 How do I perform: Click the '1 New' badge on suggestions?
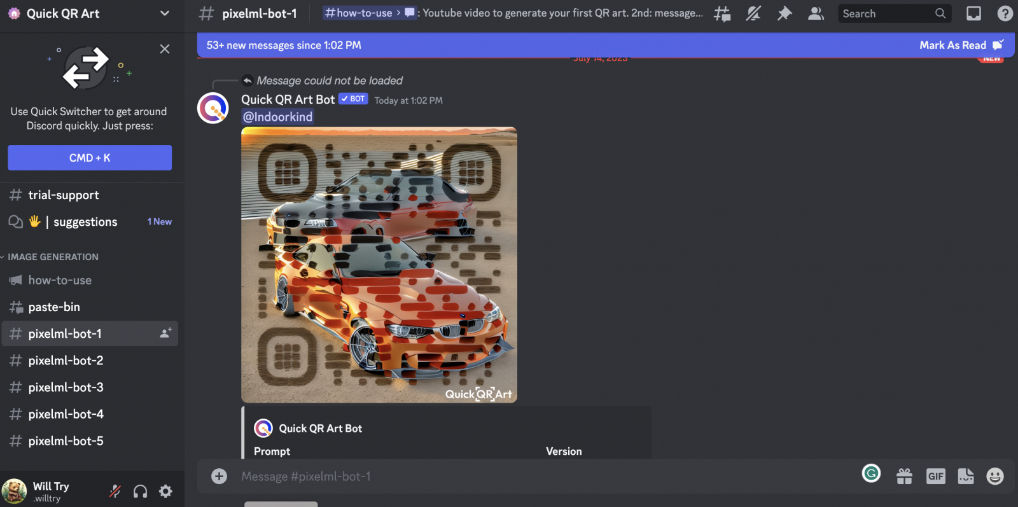point(160,222)
